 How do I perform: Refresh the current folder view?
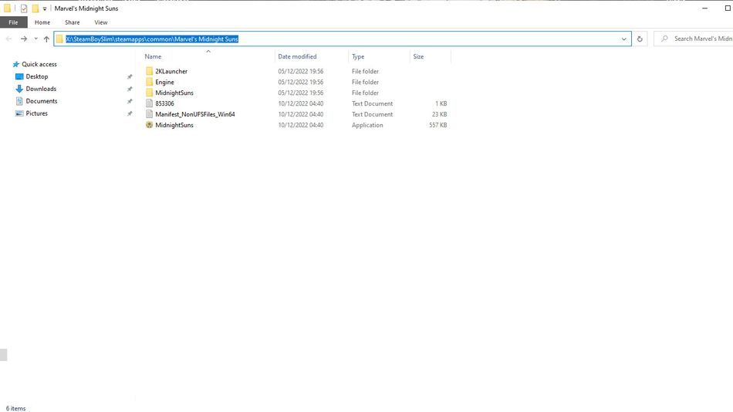(640, 39)
